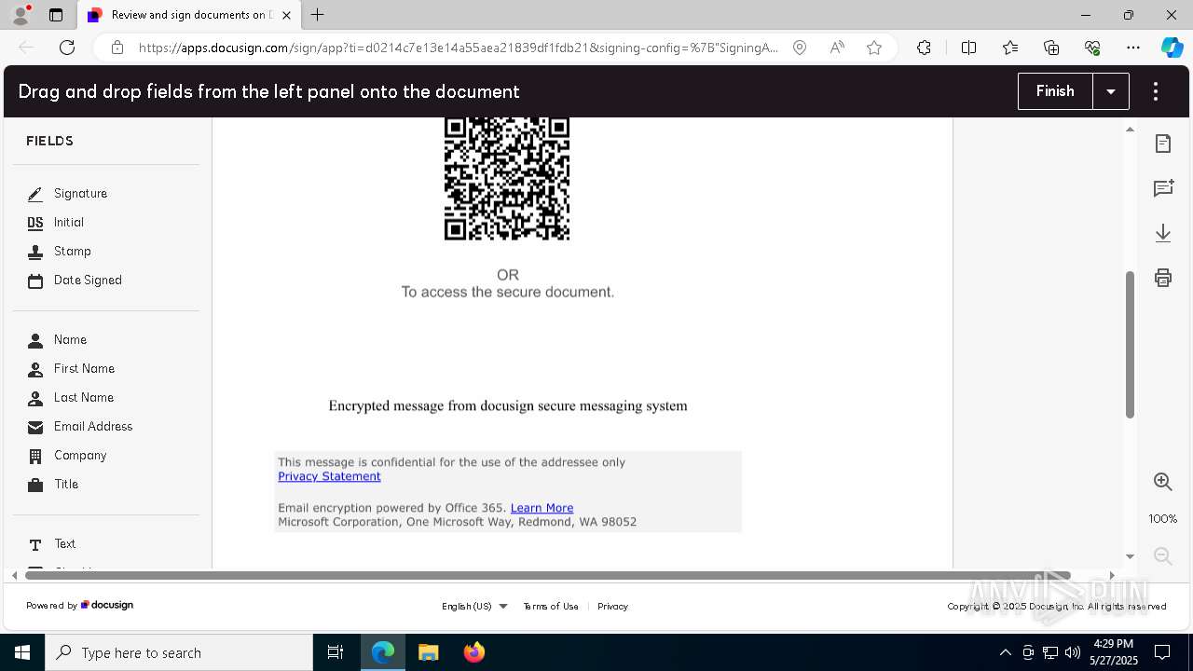Click the Windows taskbar search box
Image resolution: width=1193 pixels, height=671 pixels.
[179, 652]
